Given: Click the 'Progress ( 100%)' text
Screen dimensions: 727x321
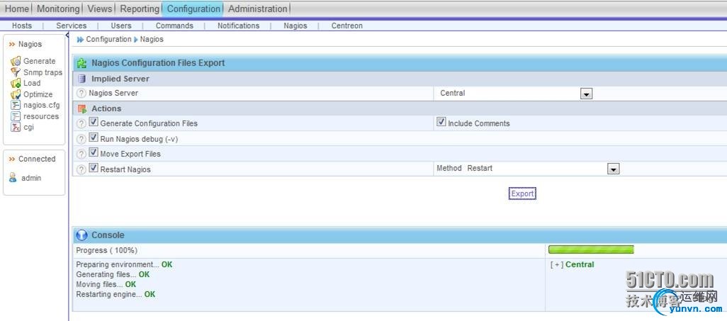Looking at the screenshot, I should click(x=106, y=250).
